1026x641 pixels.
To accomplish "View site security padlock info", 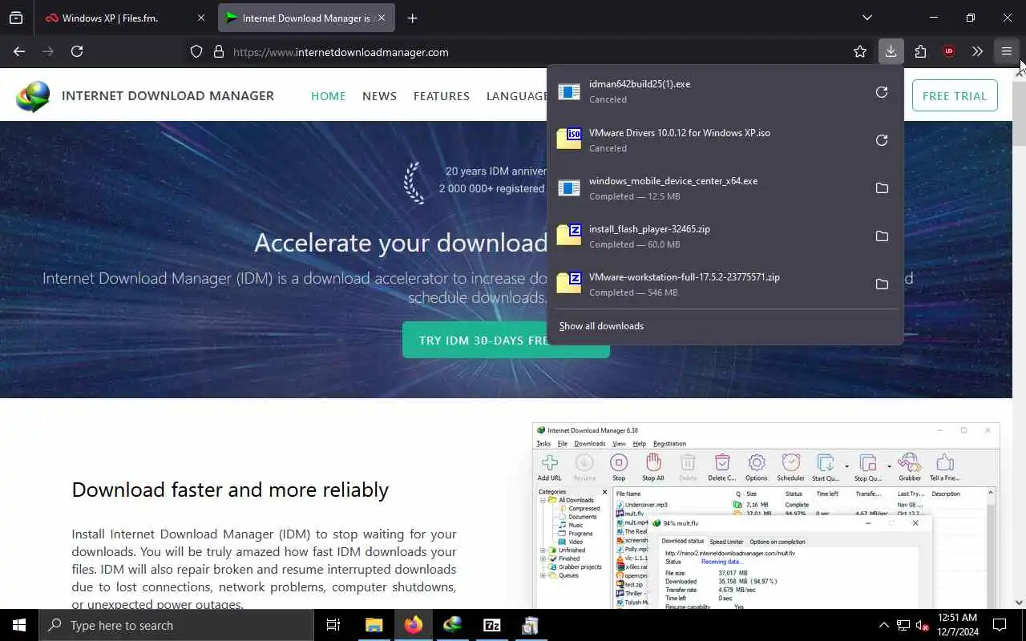I will pos(218,51).
